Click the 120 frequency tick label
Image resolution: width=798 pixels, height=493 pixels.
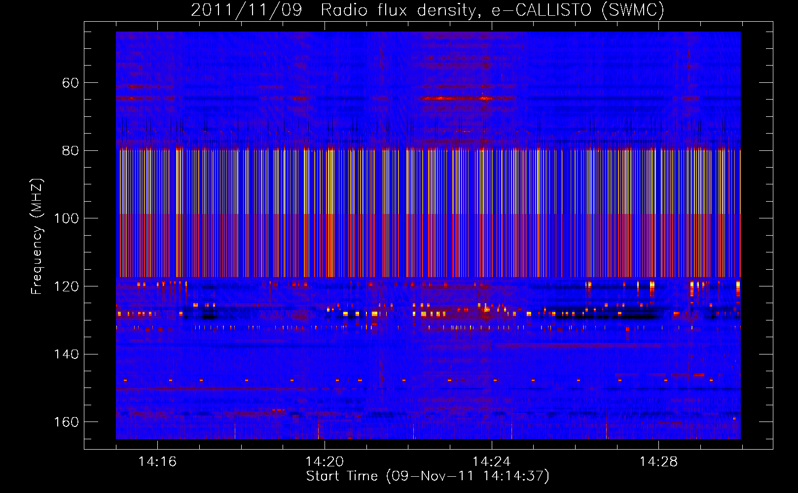click(66, 286)
